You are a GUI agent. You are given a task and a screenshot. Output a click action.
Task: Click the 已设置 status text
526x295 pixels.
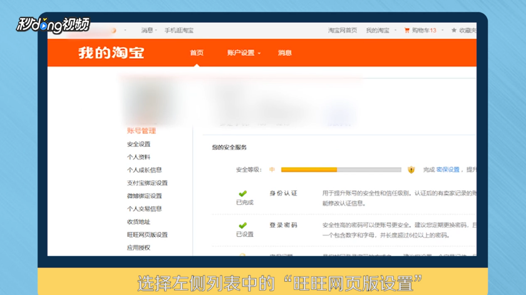245,234
